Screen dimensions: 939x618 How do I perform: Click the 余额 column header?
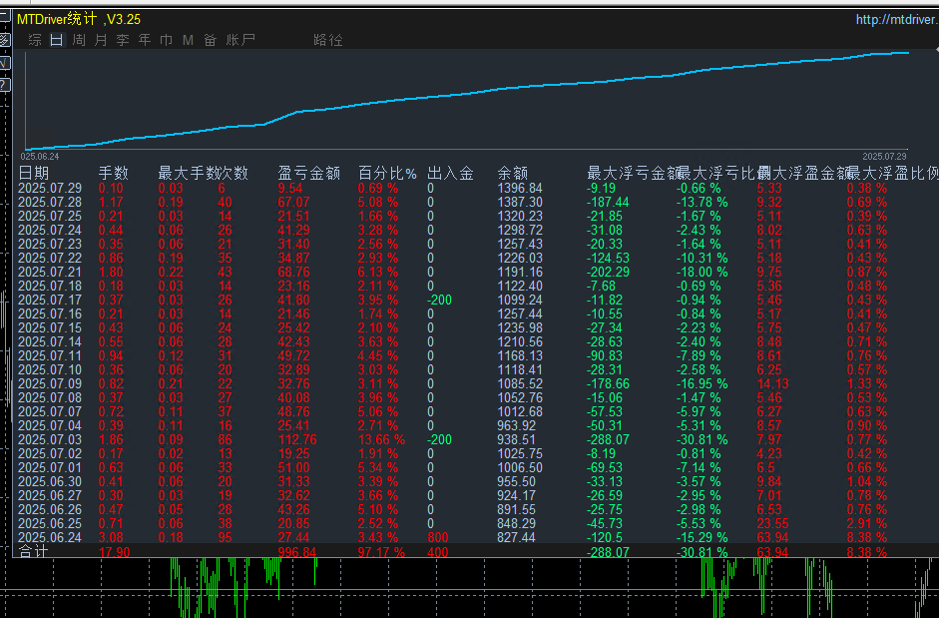point(513,174)
